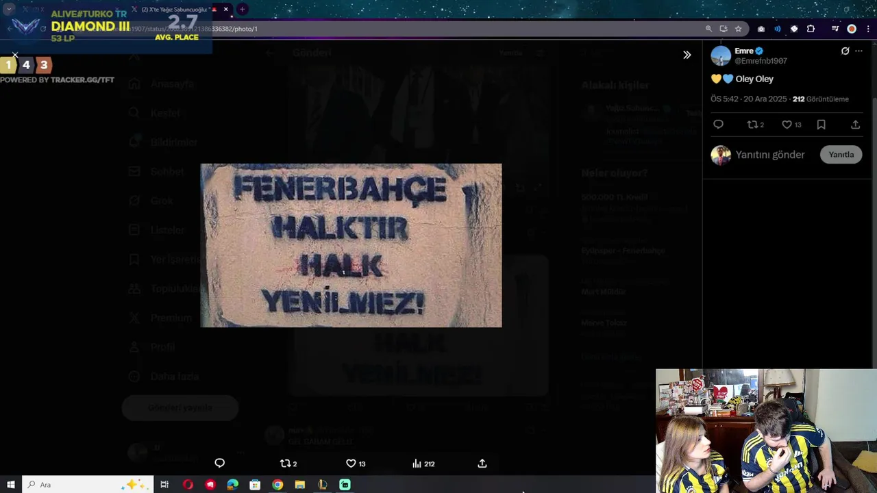Click the screen cast icon in the address bar

coord(724,29)
